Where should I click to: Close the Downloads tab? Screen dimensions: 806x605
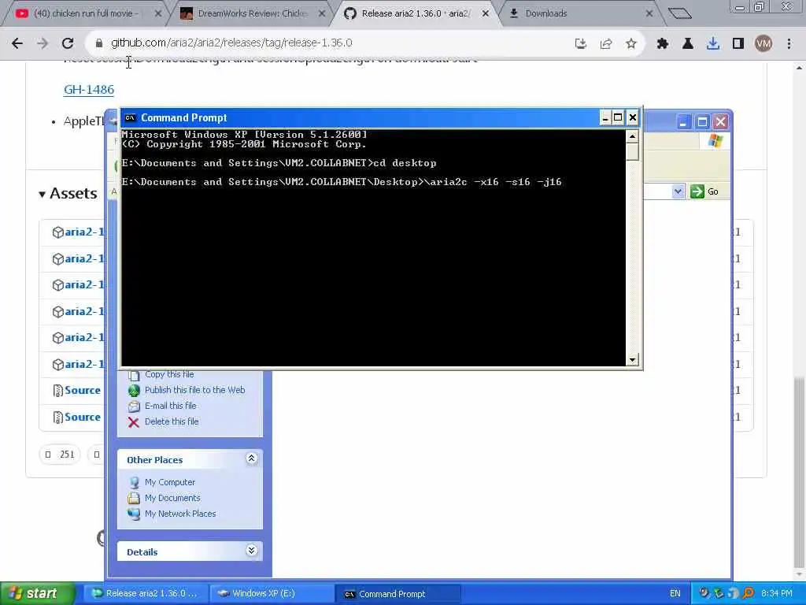click(x=649, y=13)
